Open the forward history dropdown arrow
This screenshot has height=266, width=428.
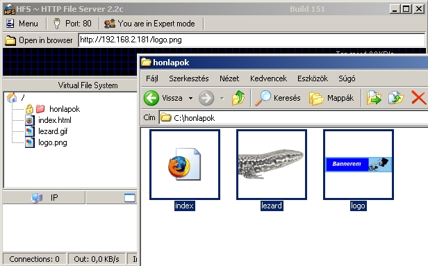222,98
